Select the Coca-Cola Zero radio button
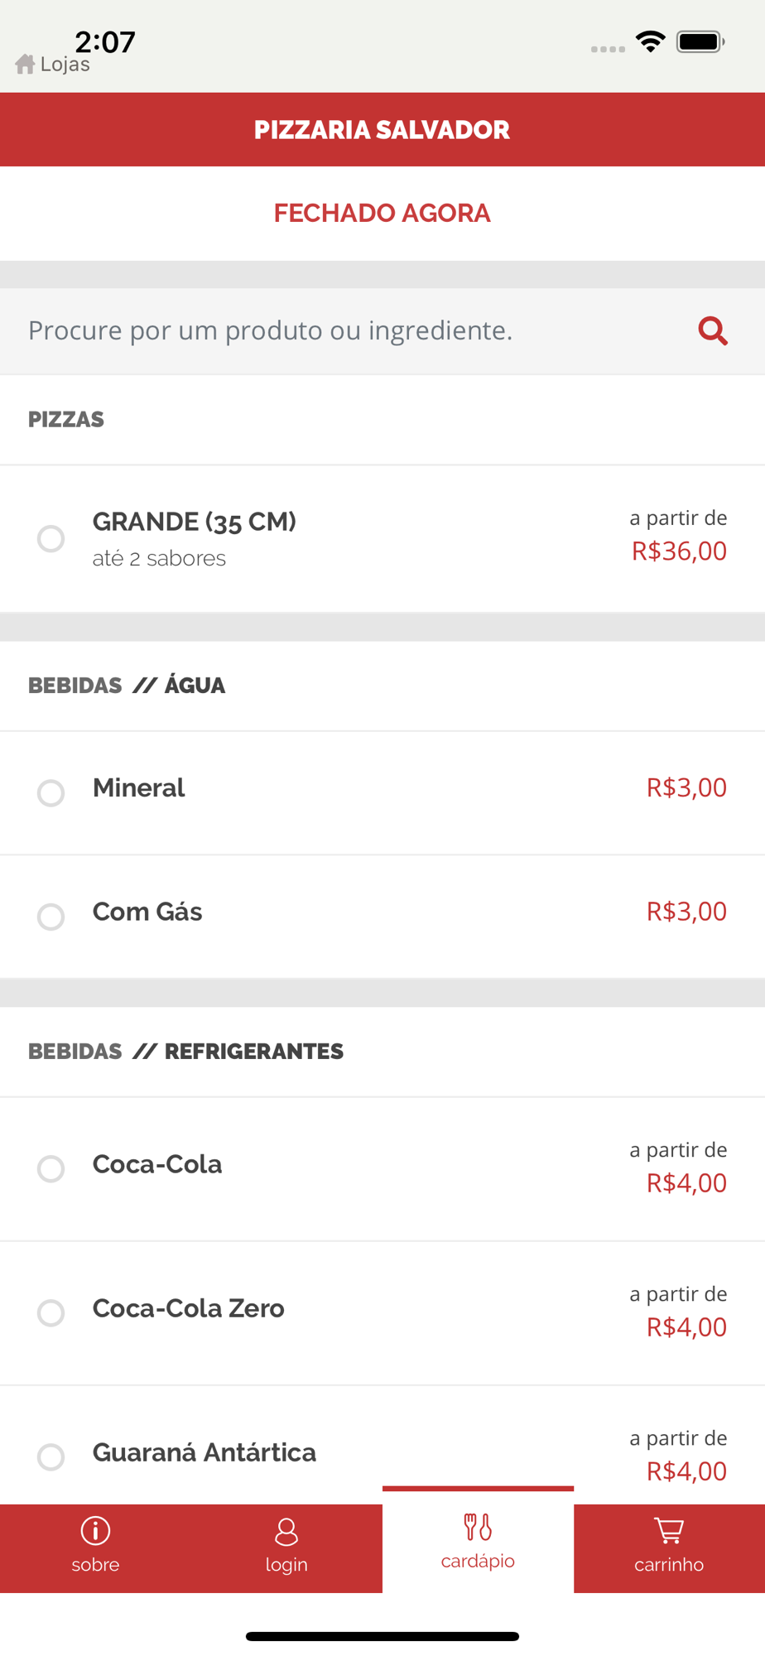Viewport: 765px width, 1656px height. 51,1312
